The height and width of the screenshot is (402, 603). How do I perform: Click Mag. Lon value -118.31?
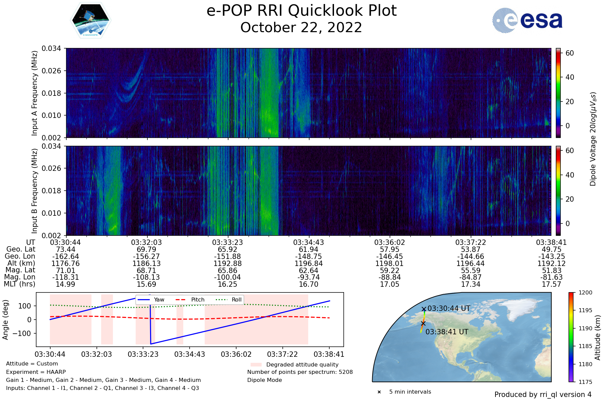tap(66, 277)
